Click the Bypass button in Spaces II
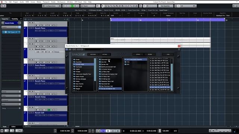Viewport: 239px width, 134px height. click(138, 54)
